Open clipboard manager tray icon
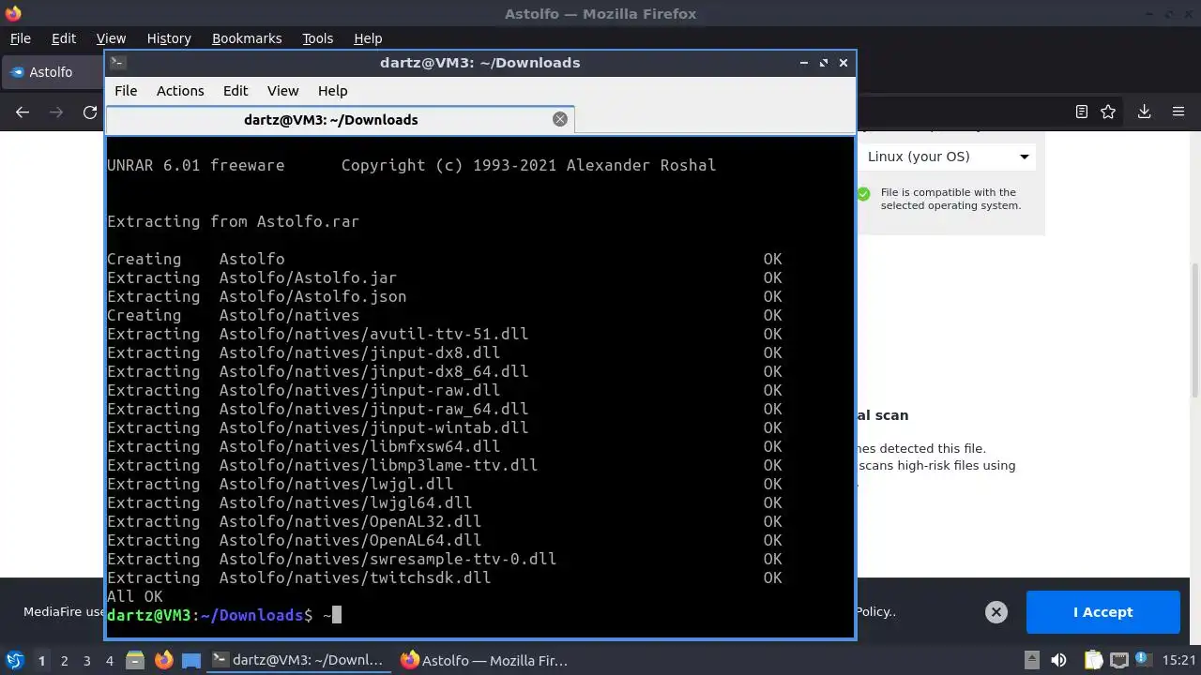The height and width of the screenshot is (675, 1201). tap(1092, 660)
